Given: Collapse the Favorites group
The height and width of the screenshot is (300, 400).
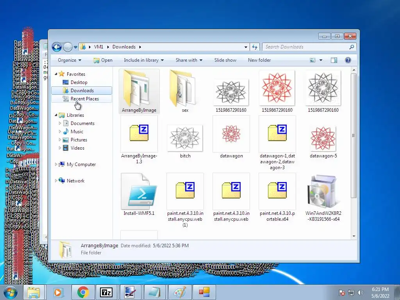Looking at the screenshot, I should [x=56, y=74].
